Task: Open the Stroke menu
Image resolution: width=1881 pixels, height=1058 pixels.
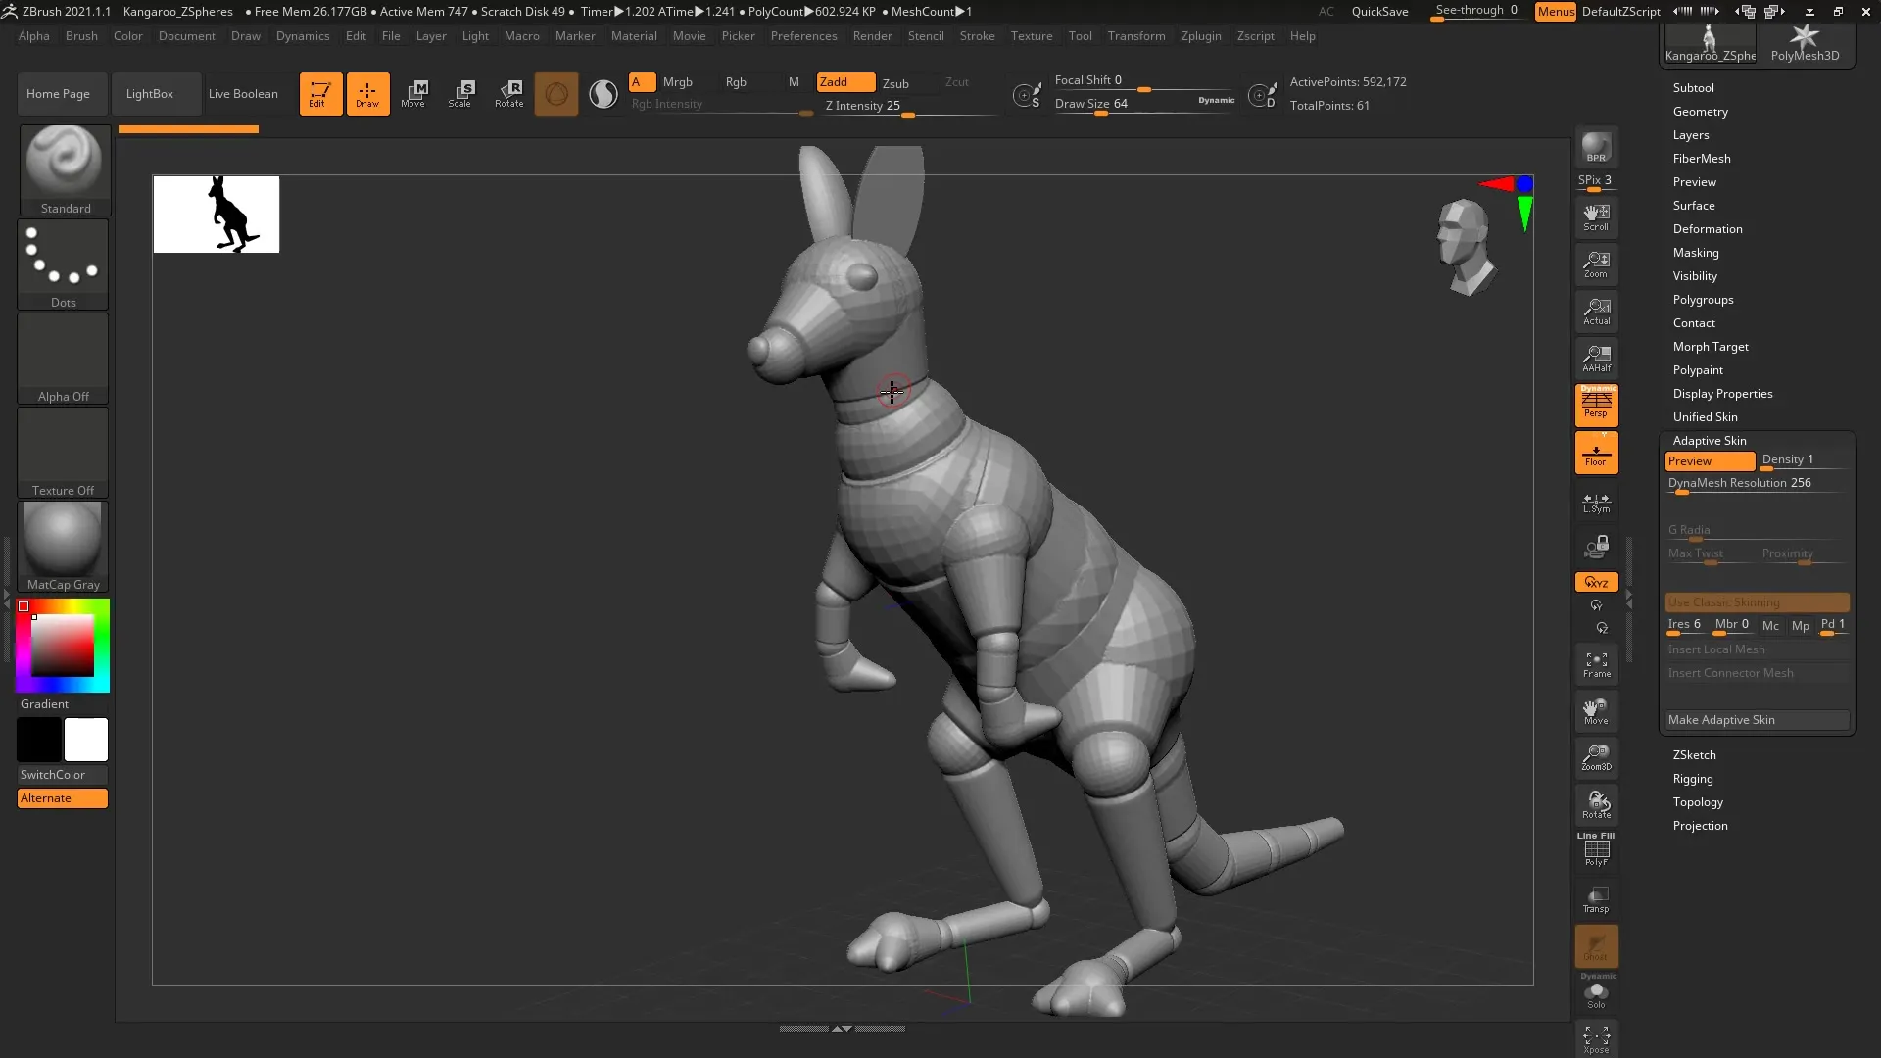Action: coord(977,36)
